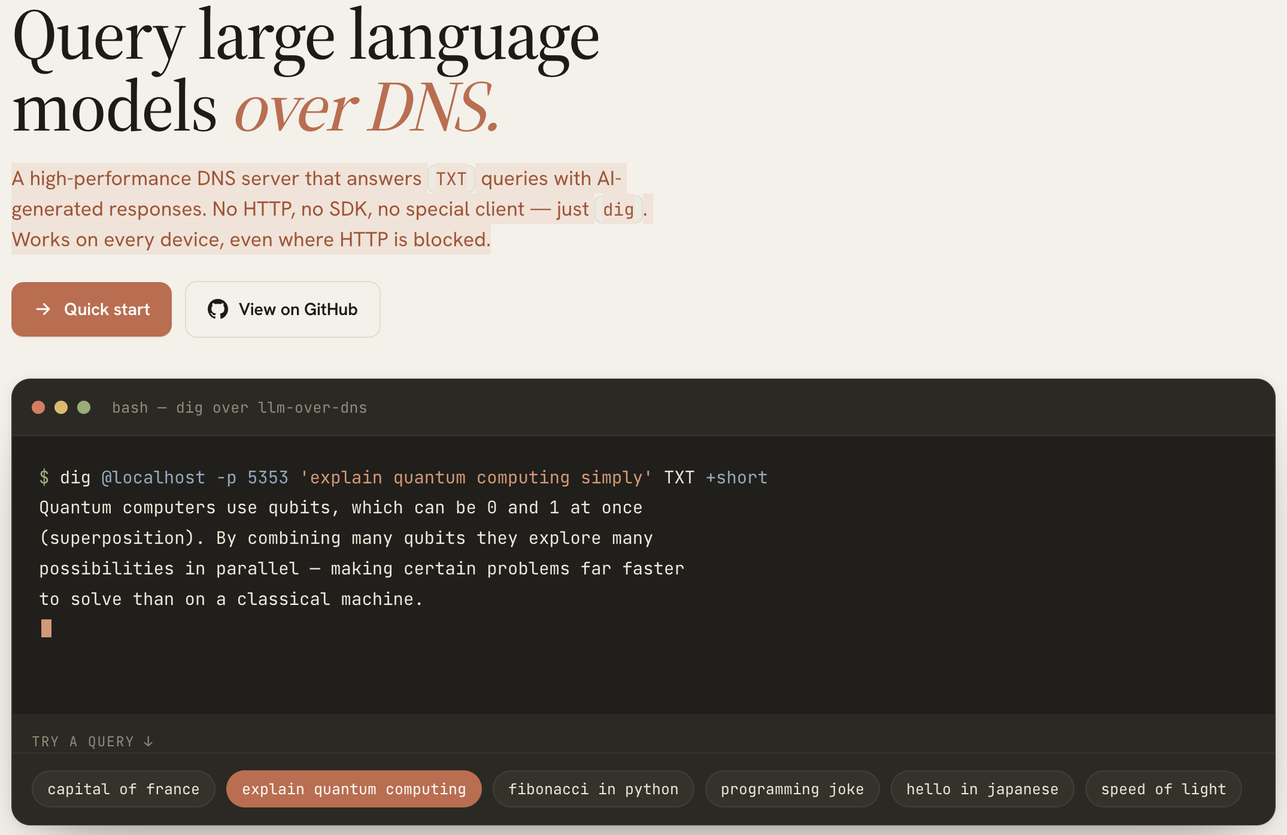Click the yellow terminal window dot
Image resolution: width=1287 pixels, height=835 pixels.
(x=61, y=407)
